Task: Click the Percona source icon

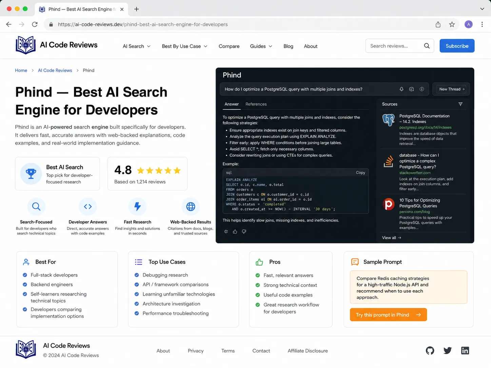Action: (x=389, y=204)
